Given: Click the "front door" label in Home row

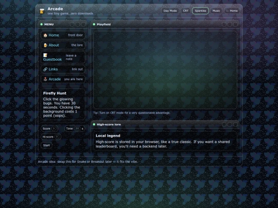Looking at the screenshot, I should 75,35.
